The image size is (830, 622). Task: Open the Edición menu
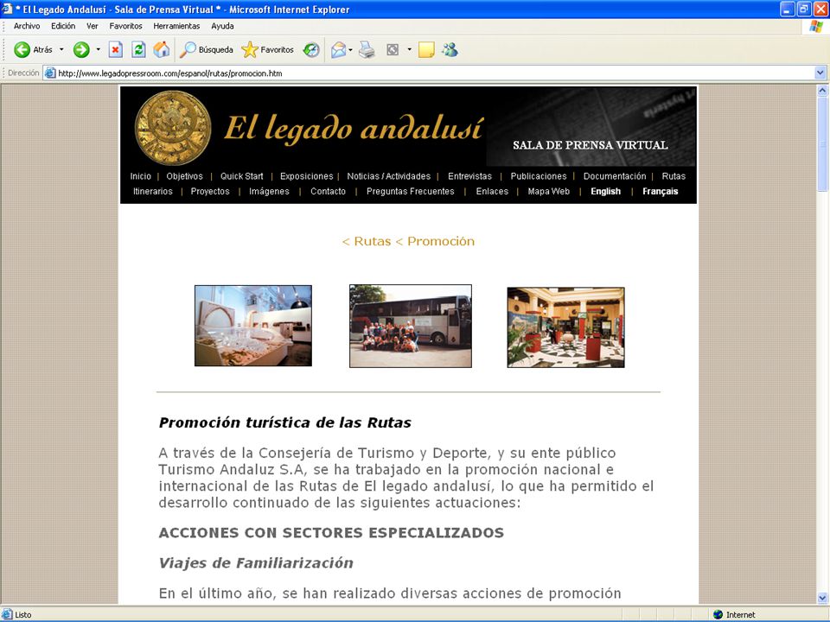pos(63,26)
